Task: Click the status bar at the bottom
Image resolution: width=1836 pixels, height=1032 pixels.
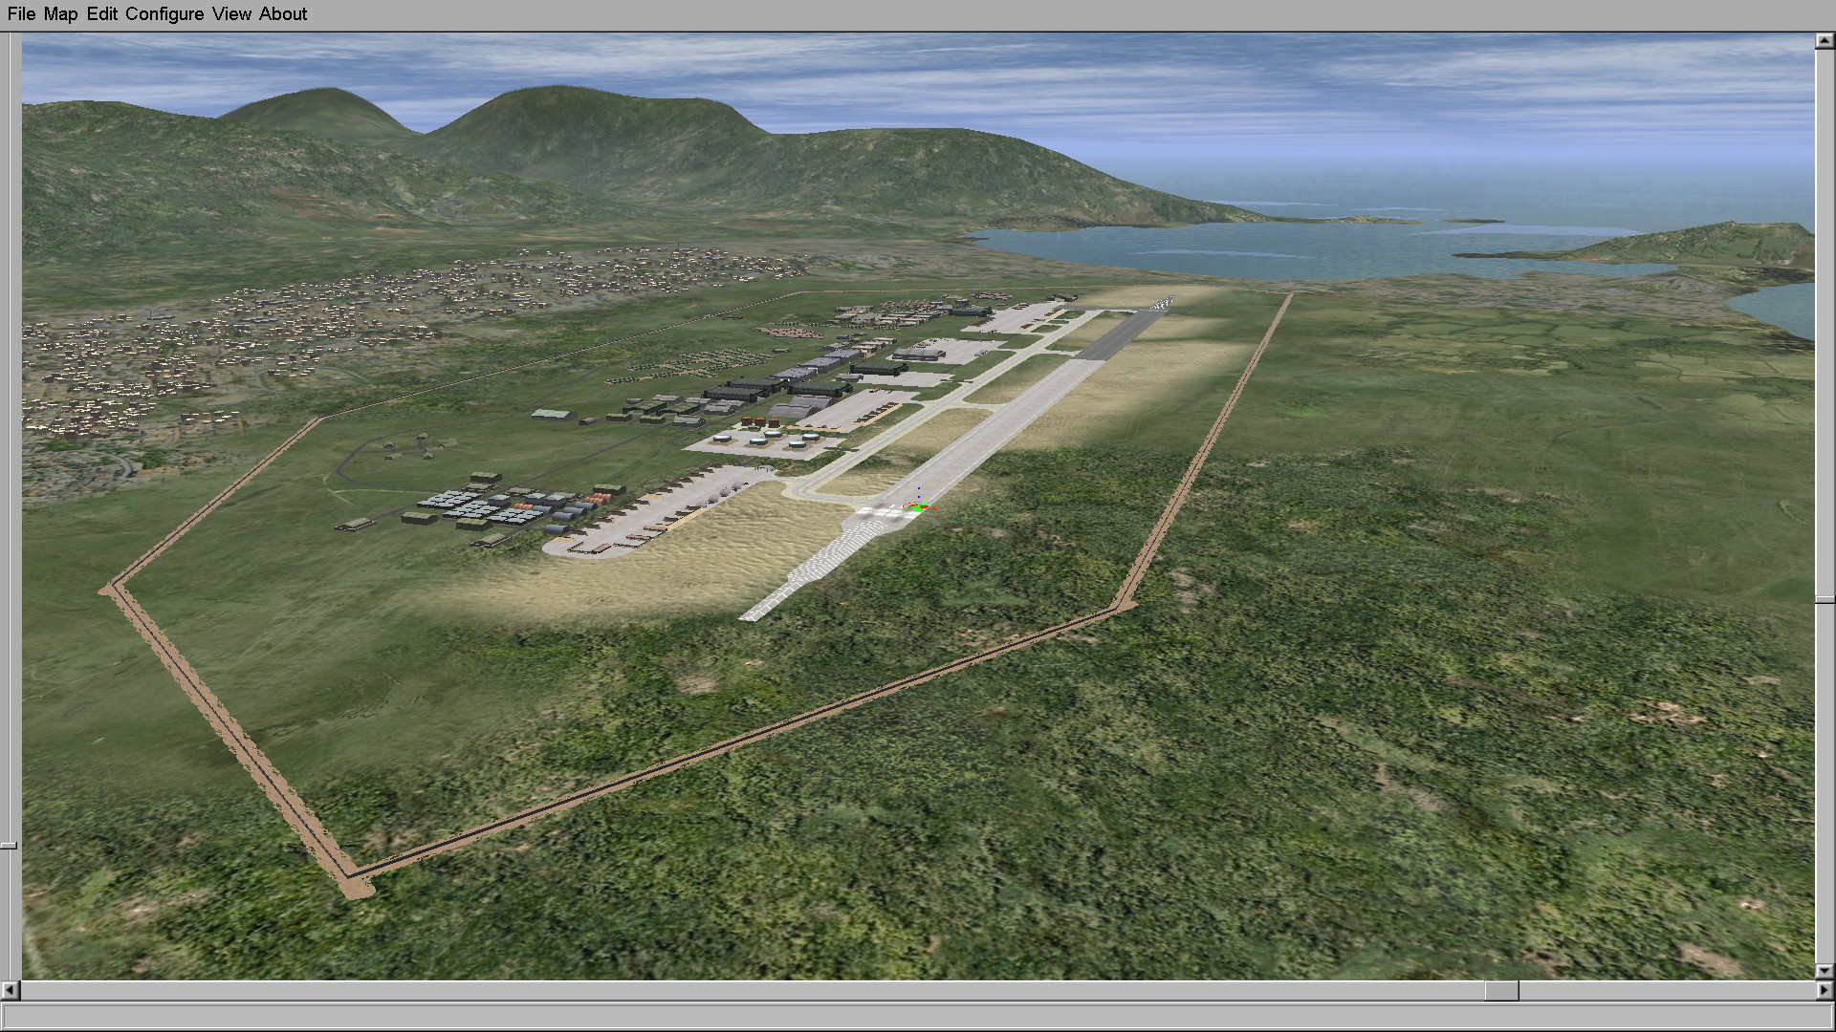Action: 918,1016
